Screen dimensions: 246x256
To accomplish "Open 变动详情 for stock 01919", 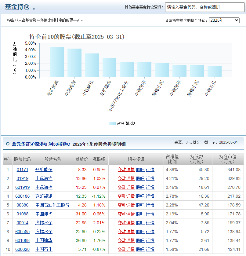I will coord(126,178).
